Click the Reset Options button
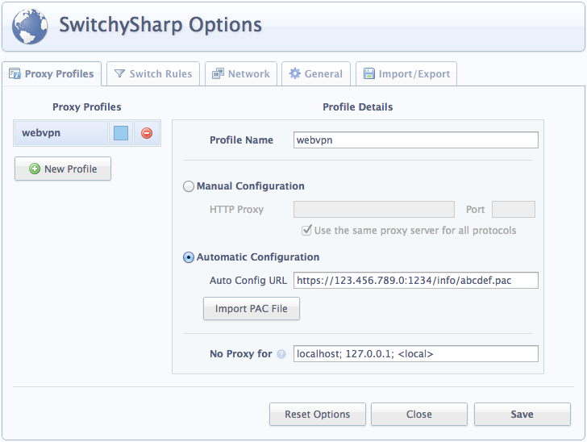This screenshot has height=442, width=587. pos(318,415)
